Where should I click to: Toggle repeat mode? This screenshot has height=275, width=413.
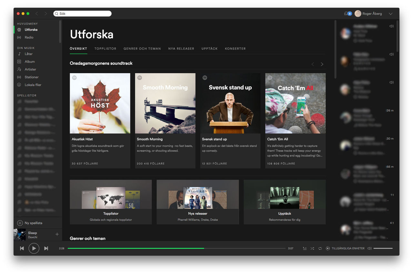pyautogui.click(x=320, y=249)
